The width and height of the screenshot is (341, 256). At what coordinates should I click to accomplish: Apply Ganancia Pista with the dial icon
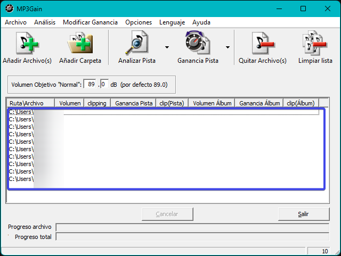pyautogui.click(x=198, y=43)
